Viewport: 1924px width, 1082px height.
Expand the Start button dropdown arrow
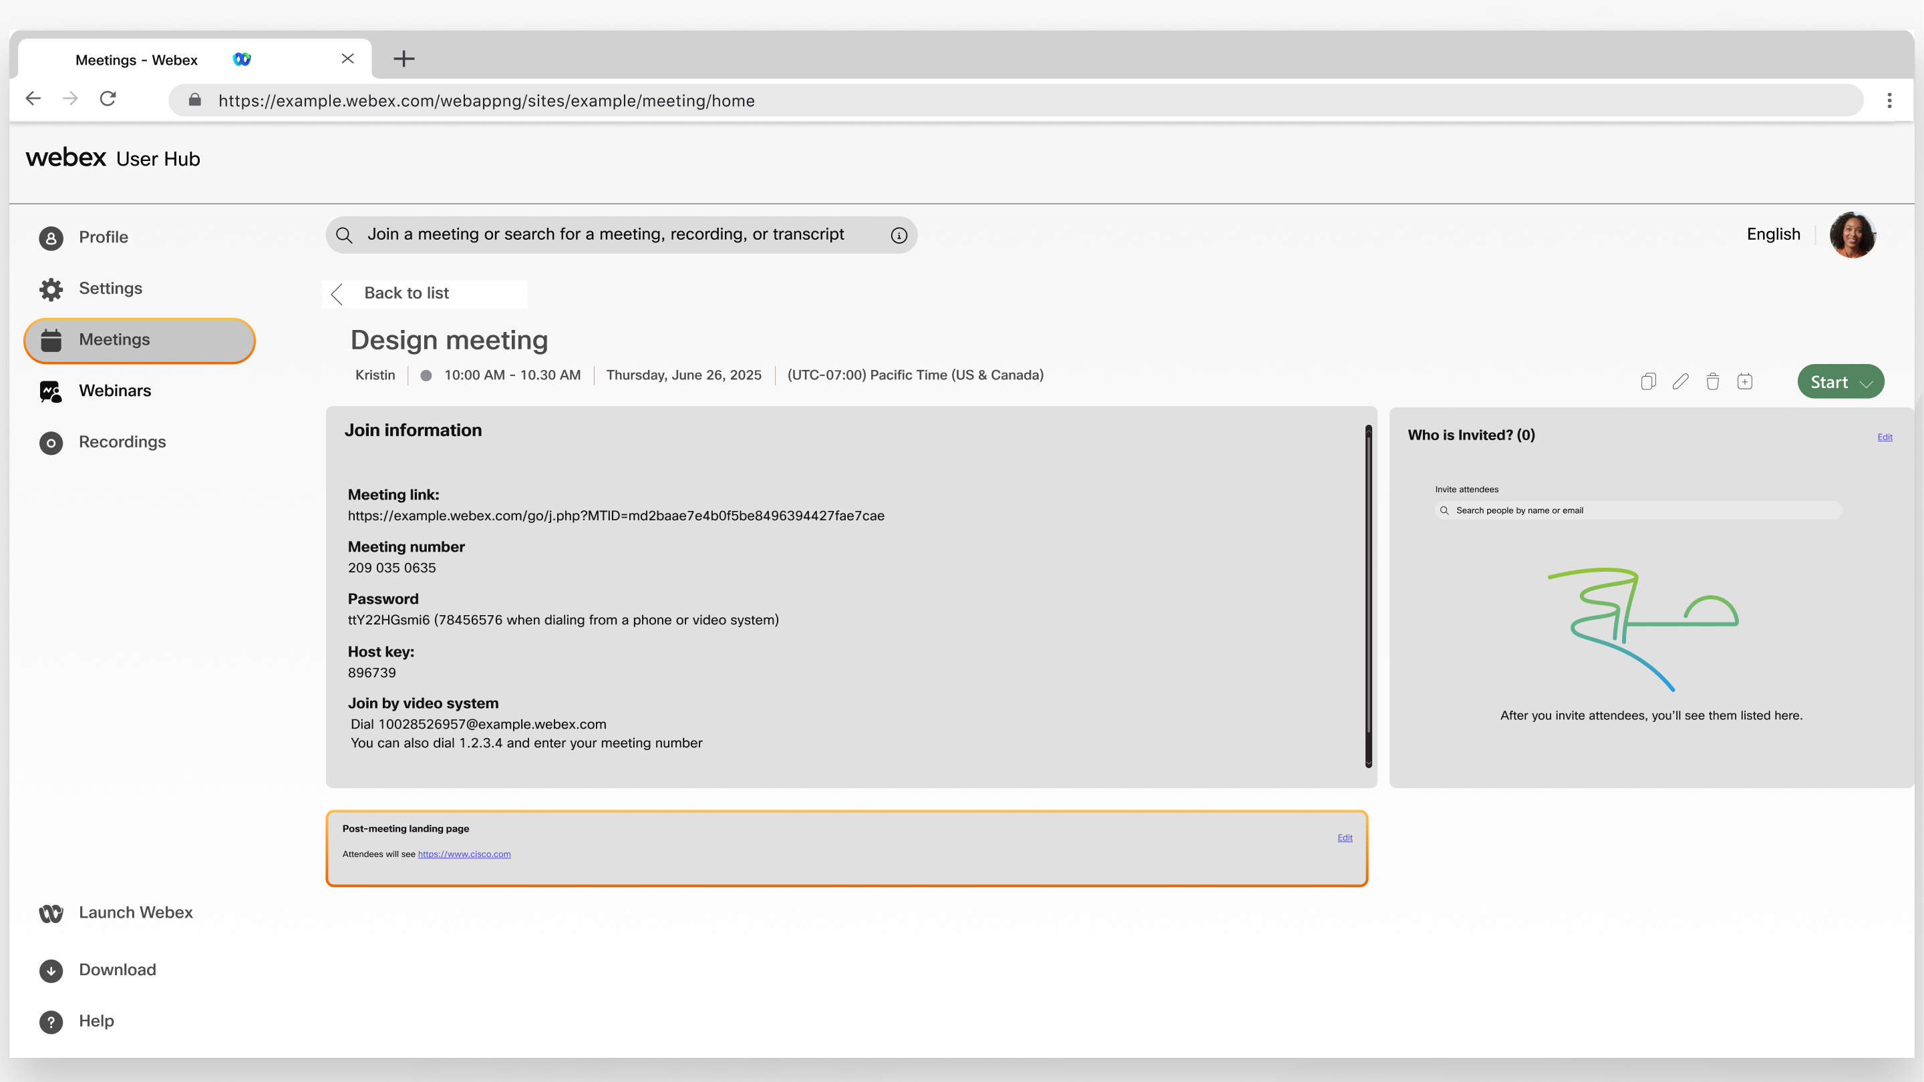(1867, 384)
